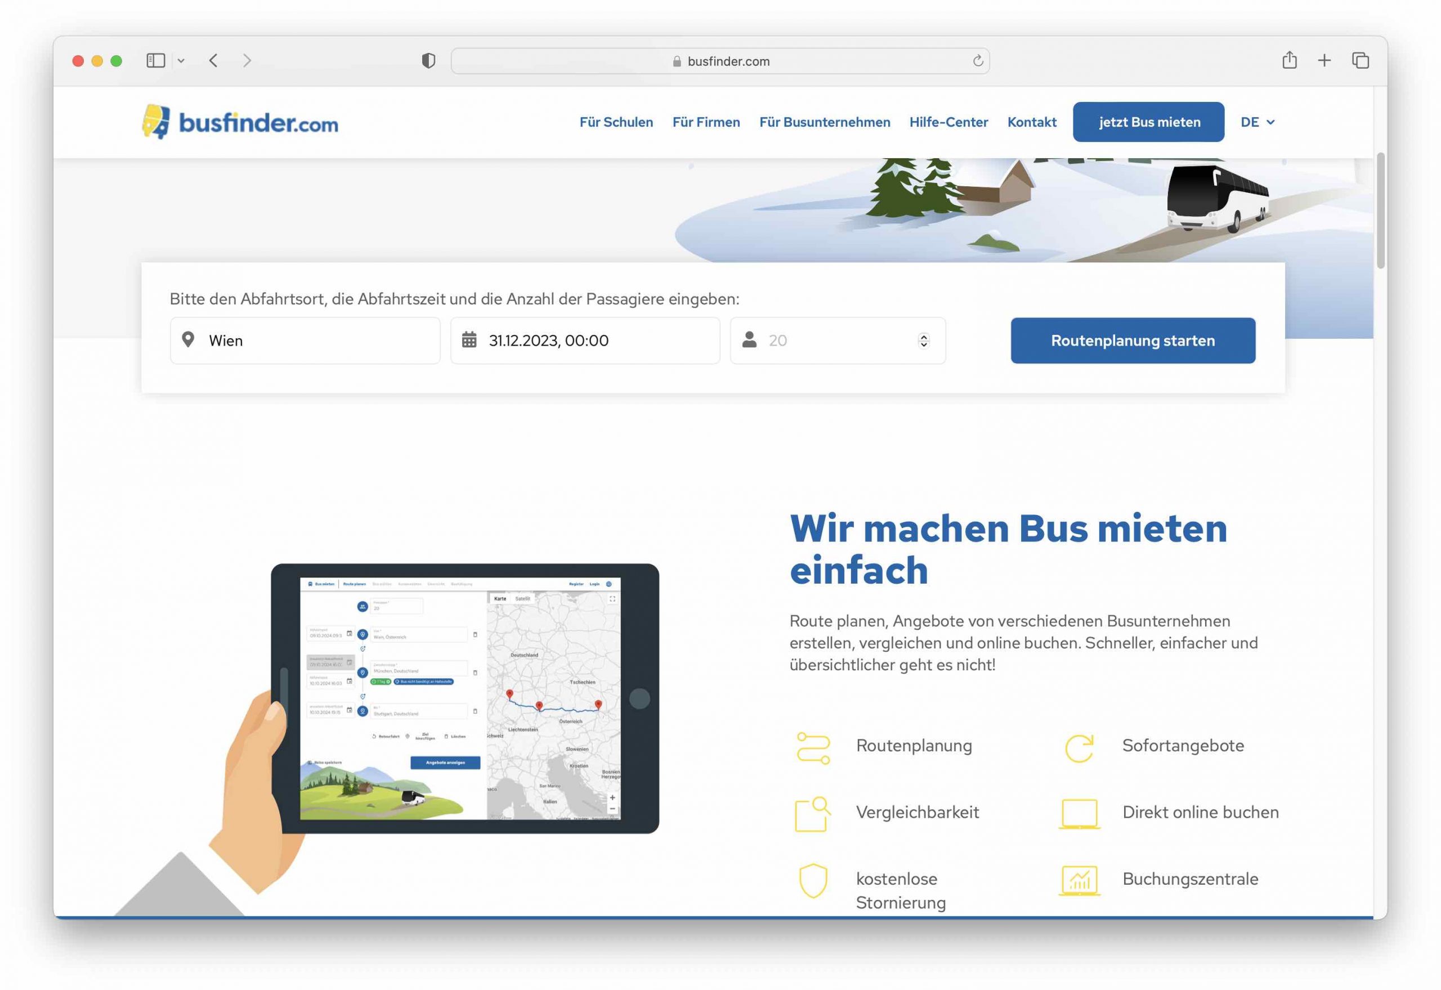Click the privacy shield icon in the toolbar

pos(428,60)
